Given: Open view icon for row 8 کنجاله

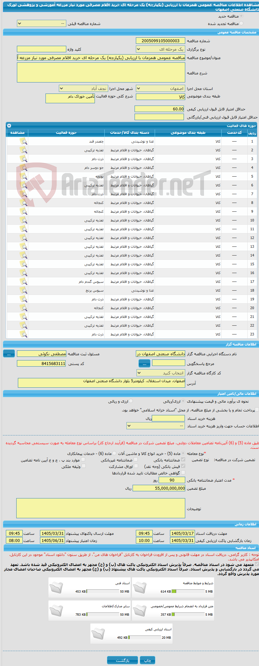Looking at the screenshot, I should [x=23, y=203].
